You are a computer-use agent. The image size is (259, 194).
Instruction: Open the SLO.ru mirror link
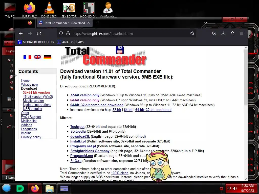click(x=76, y=161)
